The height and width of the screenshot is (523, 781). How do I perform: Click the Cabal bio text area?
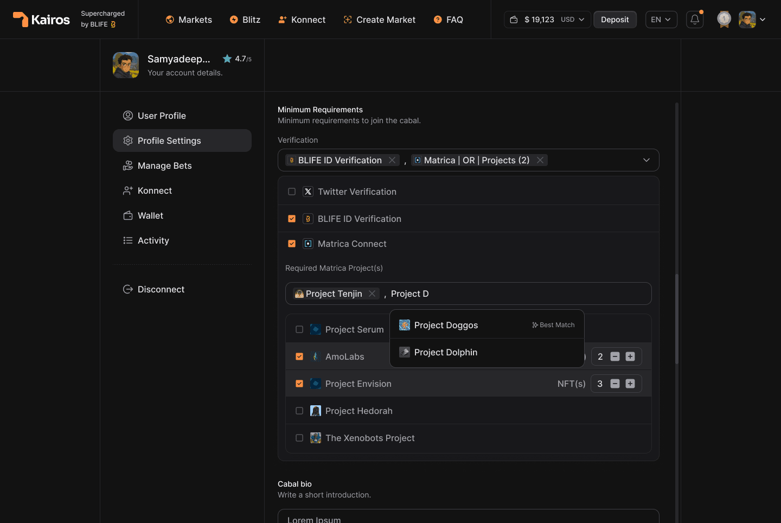pyautogui.click(x=469, y=516)
